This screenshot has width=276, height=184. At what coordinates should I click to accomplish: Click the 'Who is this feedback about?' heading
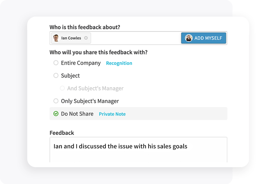(85, 27)
